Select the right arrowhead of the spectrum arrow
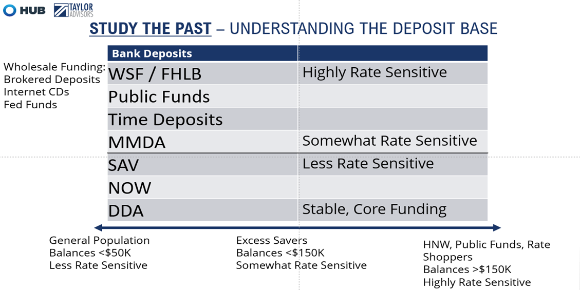 [497, 227]
